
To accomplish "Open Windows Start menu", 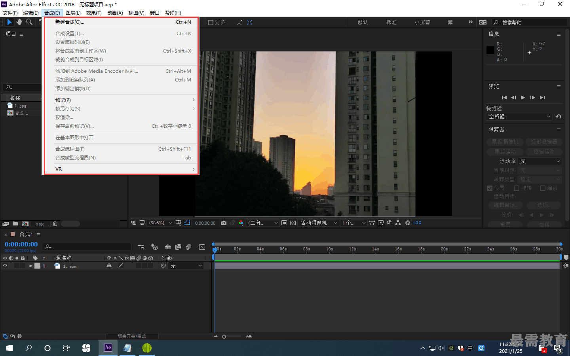I will (9, 348).
